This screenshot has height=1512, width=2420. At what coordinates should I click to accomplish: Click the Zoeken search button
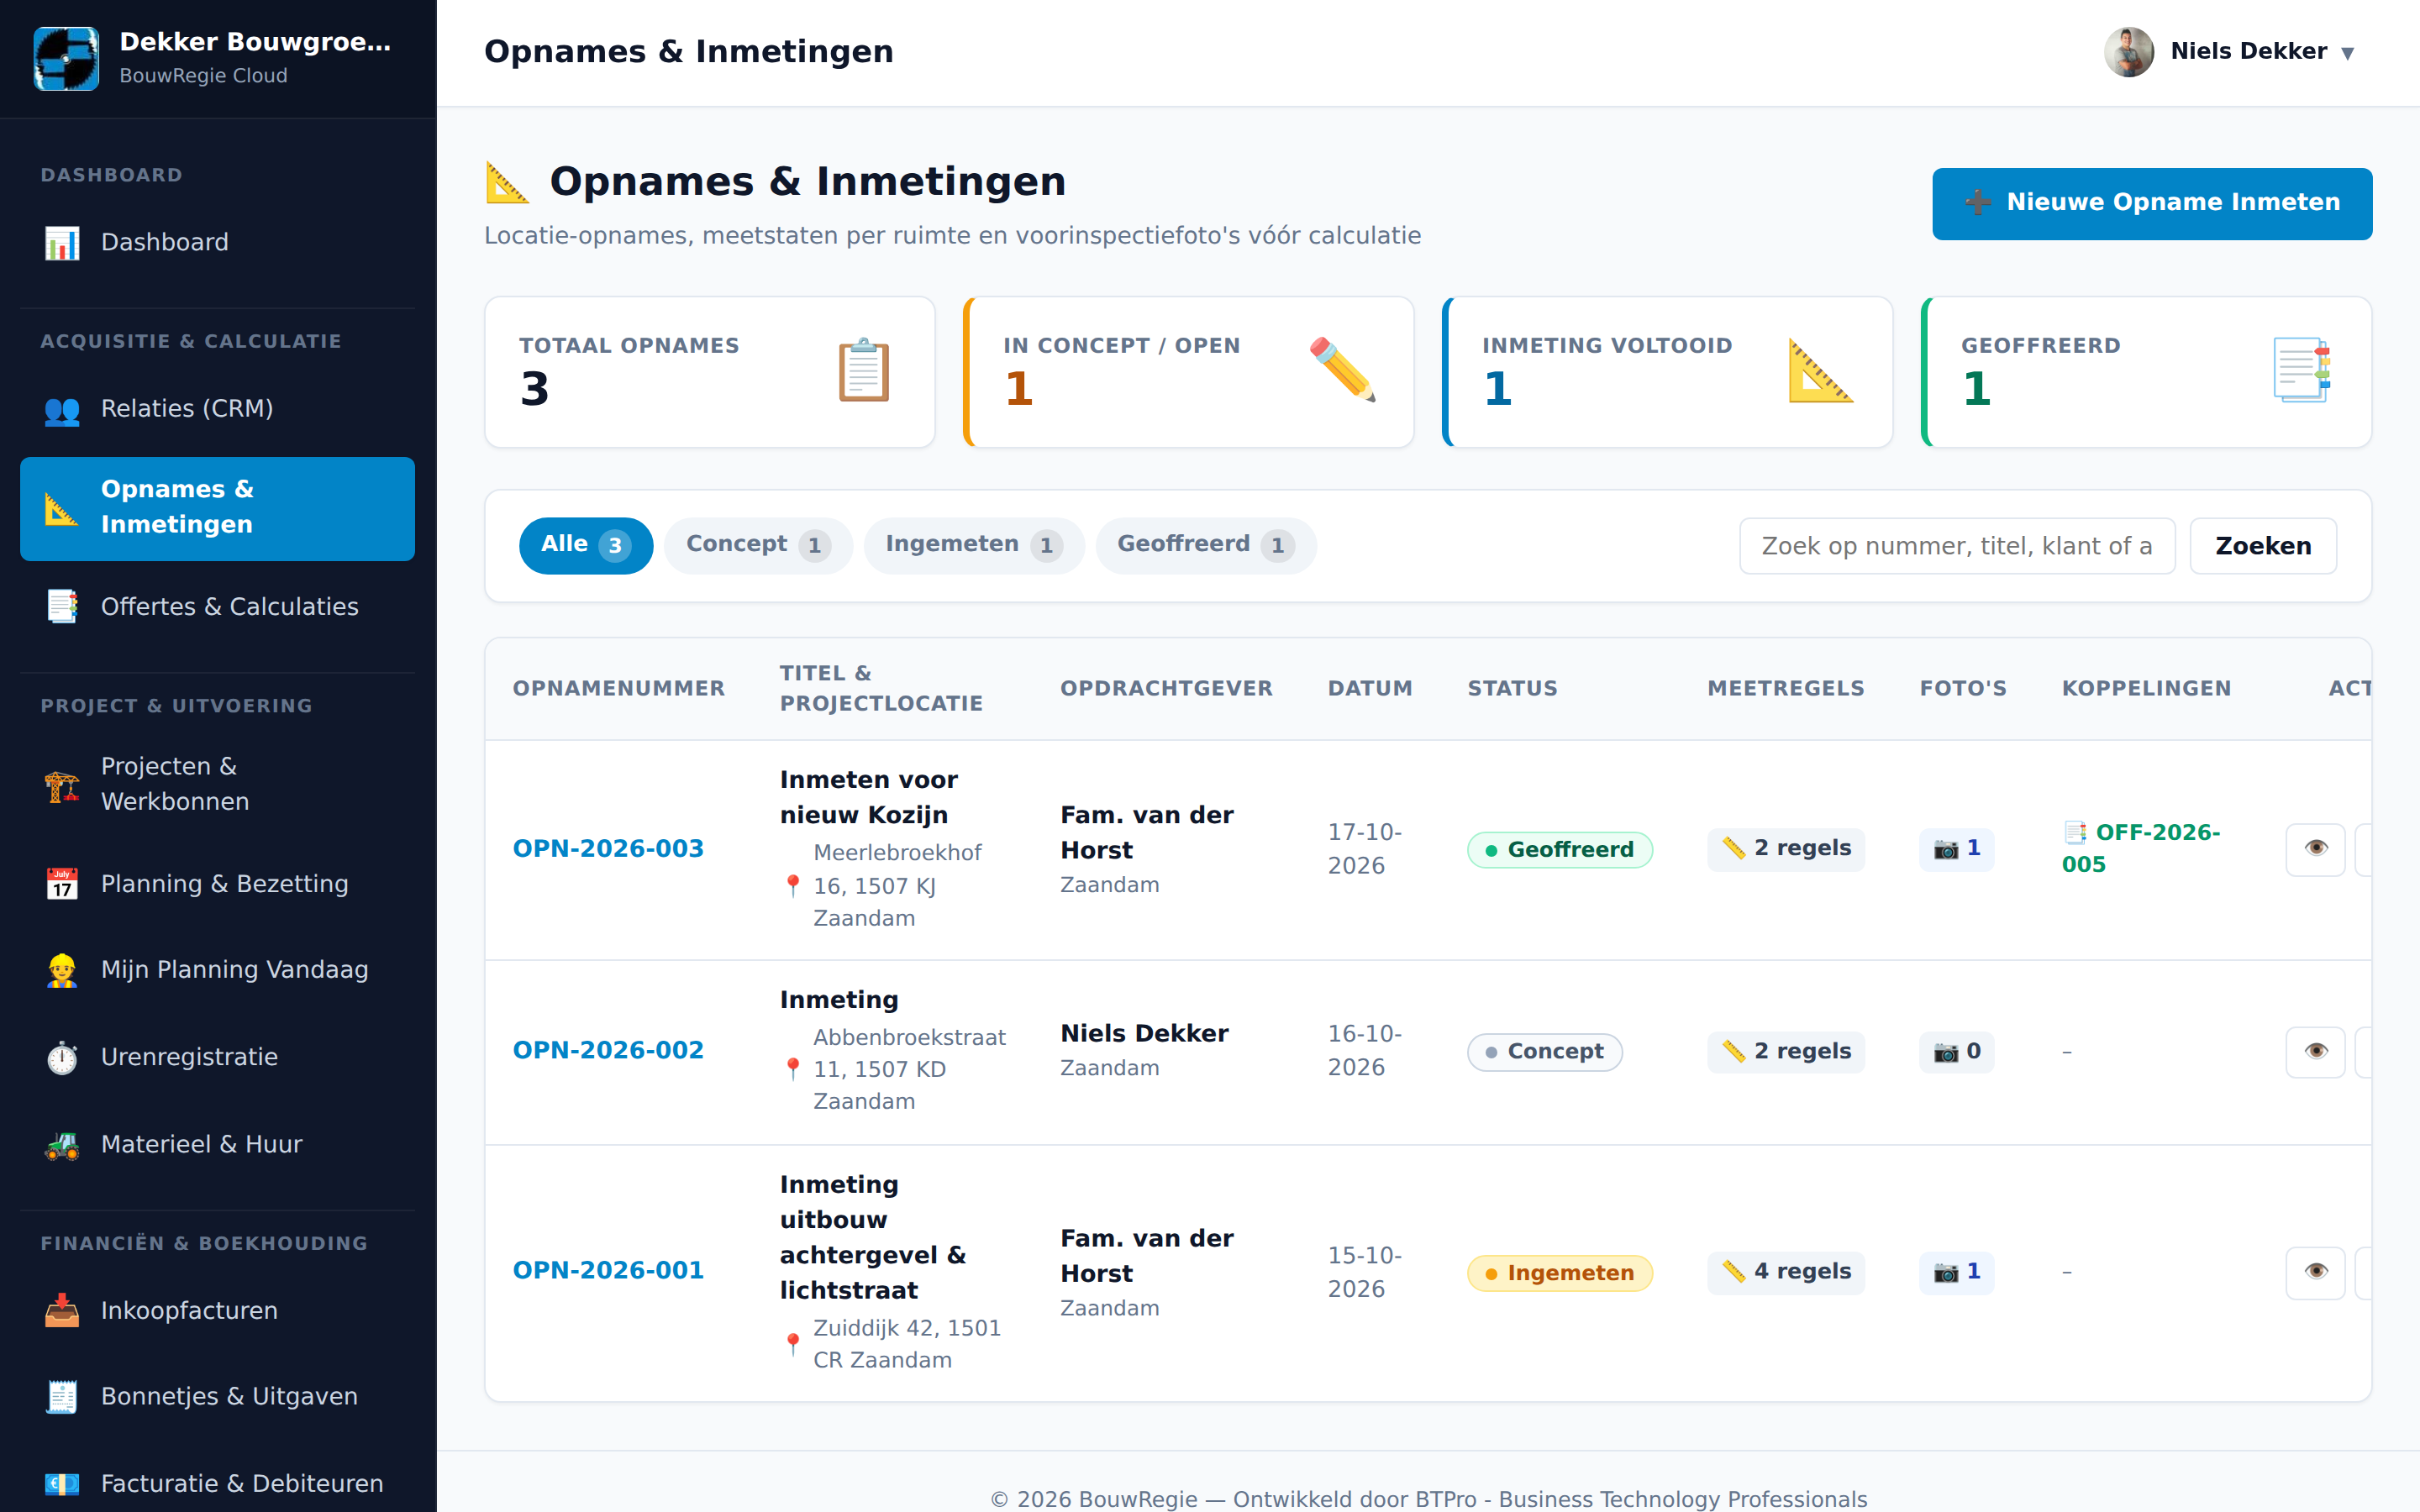click(2263, 546)
